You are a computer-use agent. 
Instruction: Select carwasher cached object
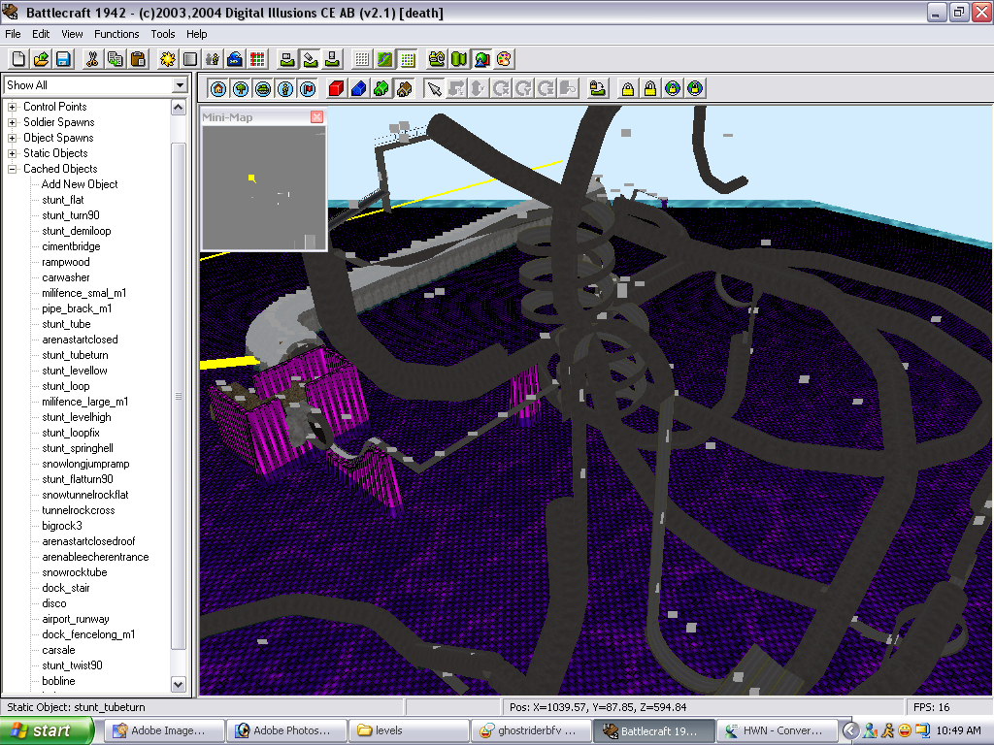tap(65, 277)
